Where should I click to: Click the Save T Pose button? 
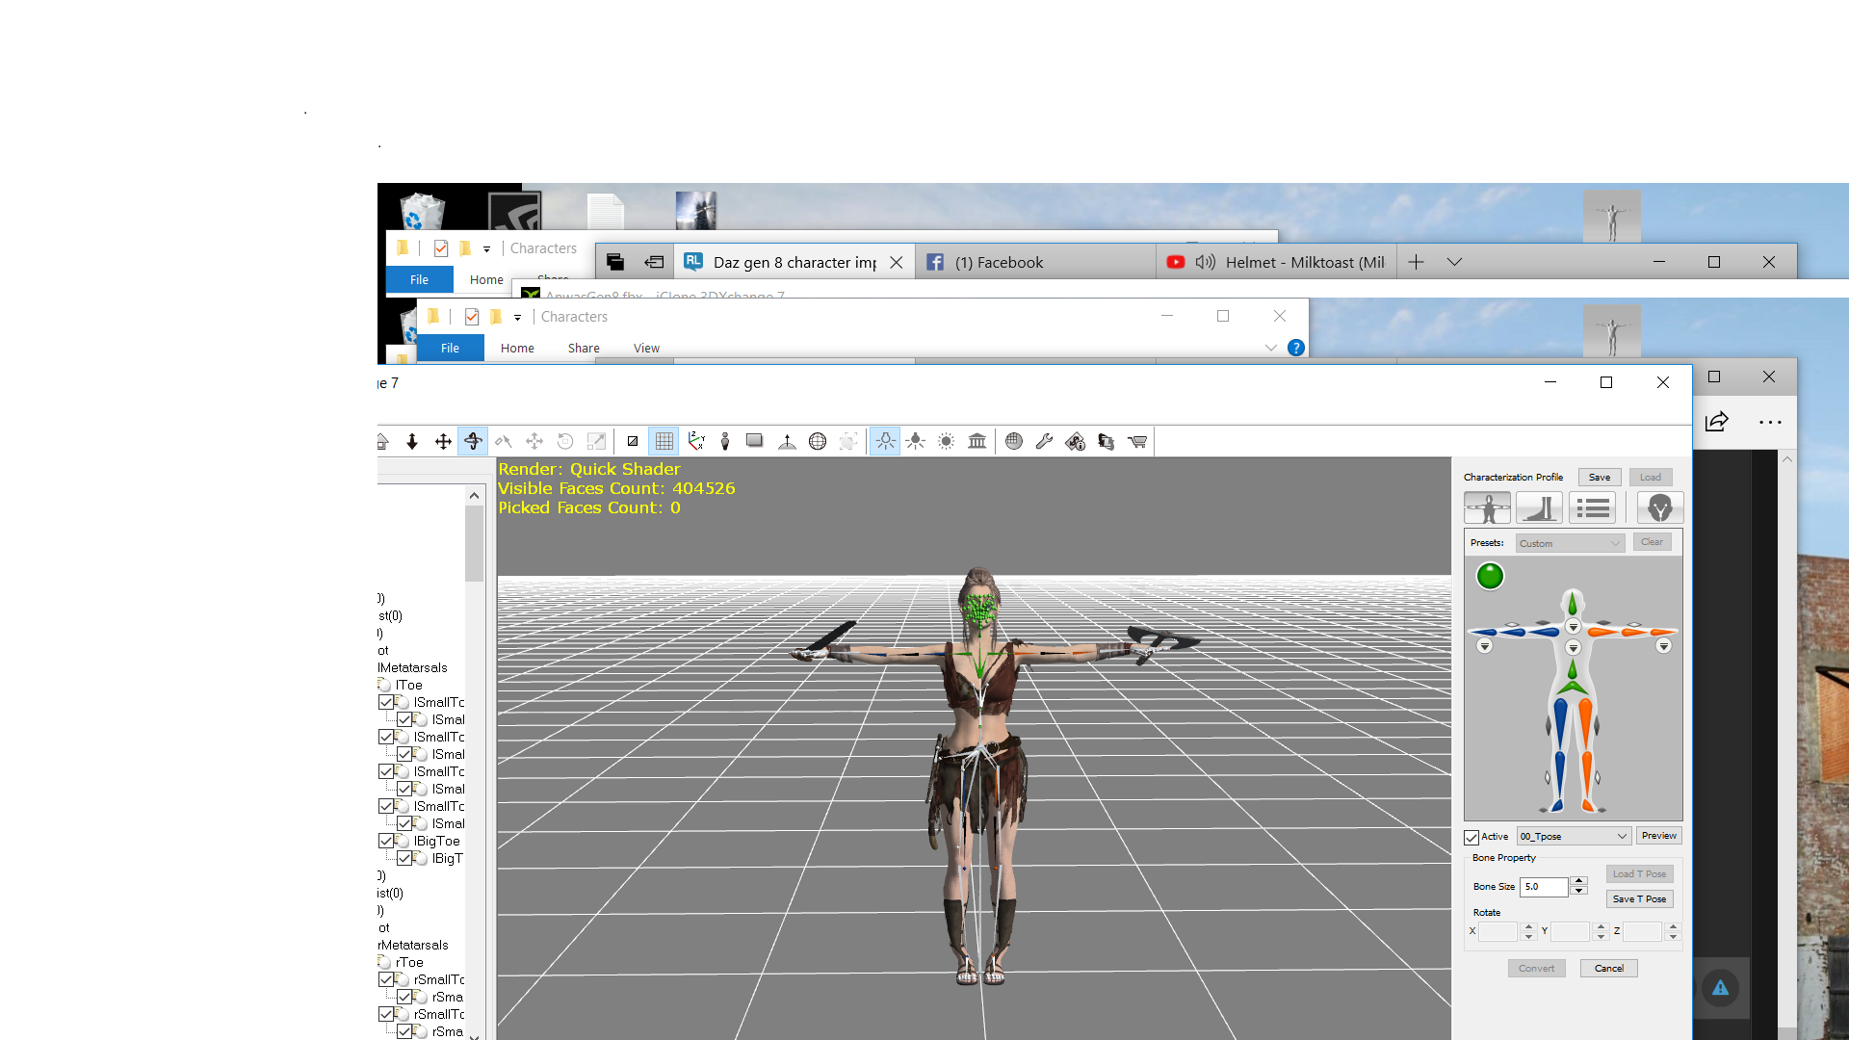coord(1639,898)
